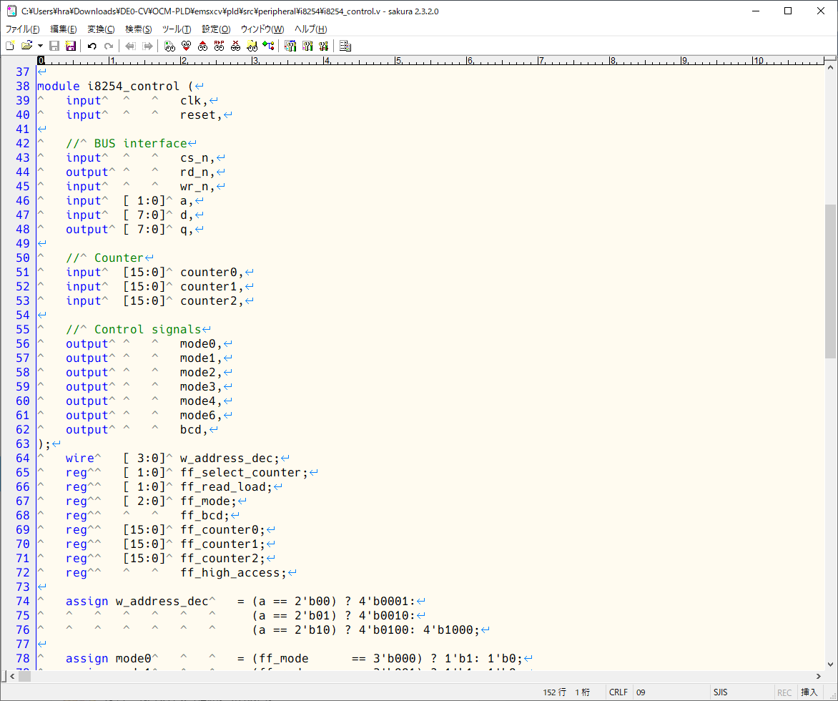Screen dimensions: 838x701
Task: Click the Find Next down-arrow binoculars
Action: click(x=186, y=46)
